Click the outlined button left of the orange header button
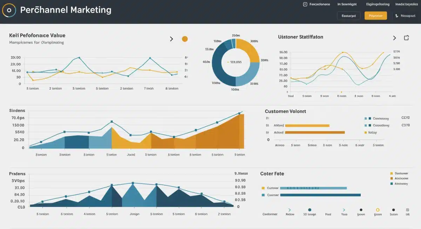 (348, 15)
